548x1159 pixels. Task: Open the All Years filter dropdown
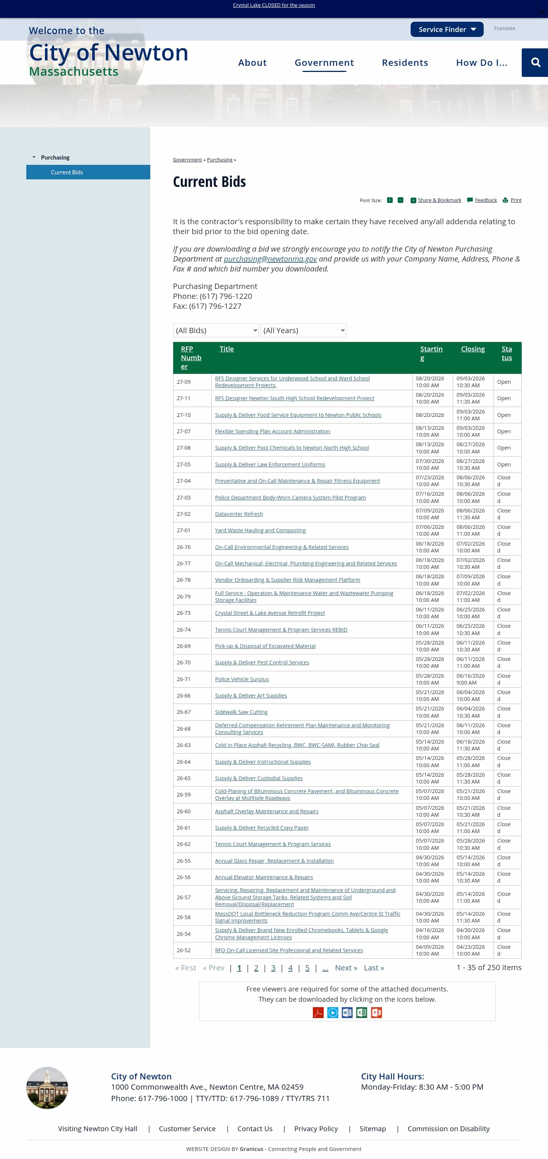[303, 330]
